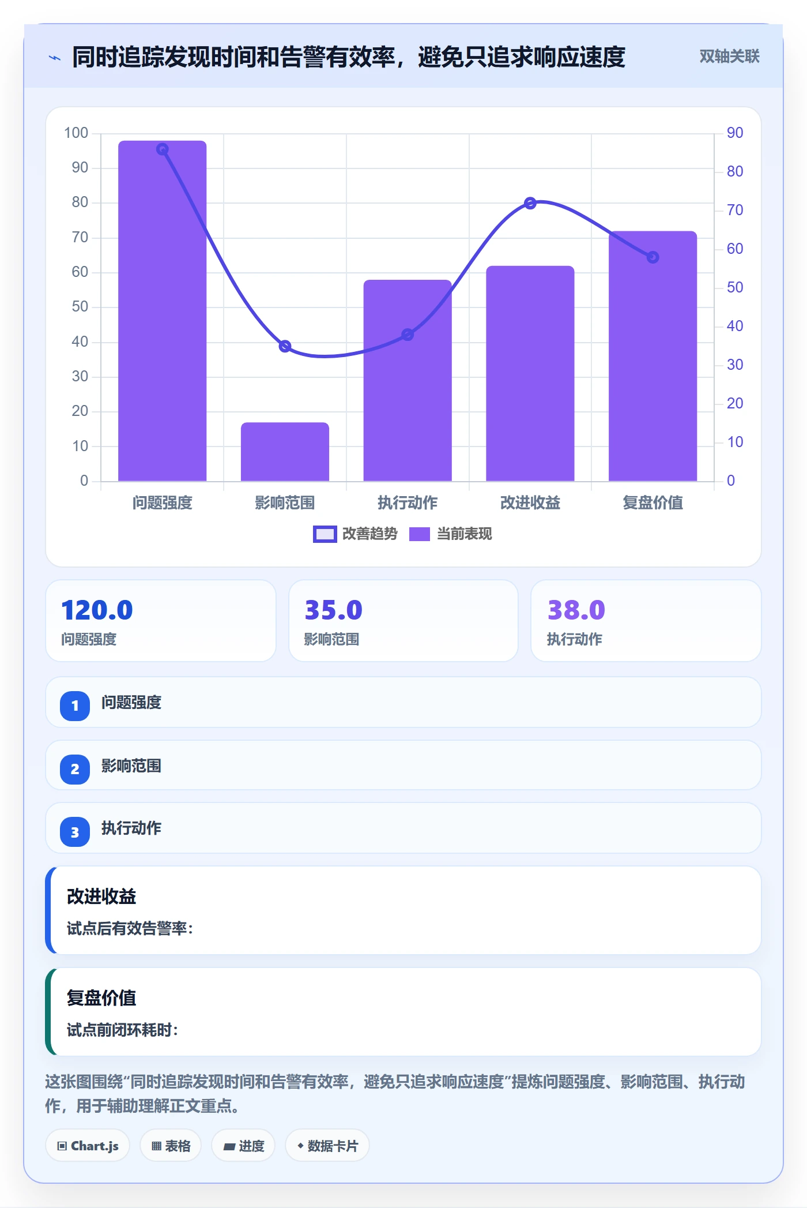Click the 试点后有效告警率 text
This screenshot has height=1208, width=807.
(x=130, y=929)
